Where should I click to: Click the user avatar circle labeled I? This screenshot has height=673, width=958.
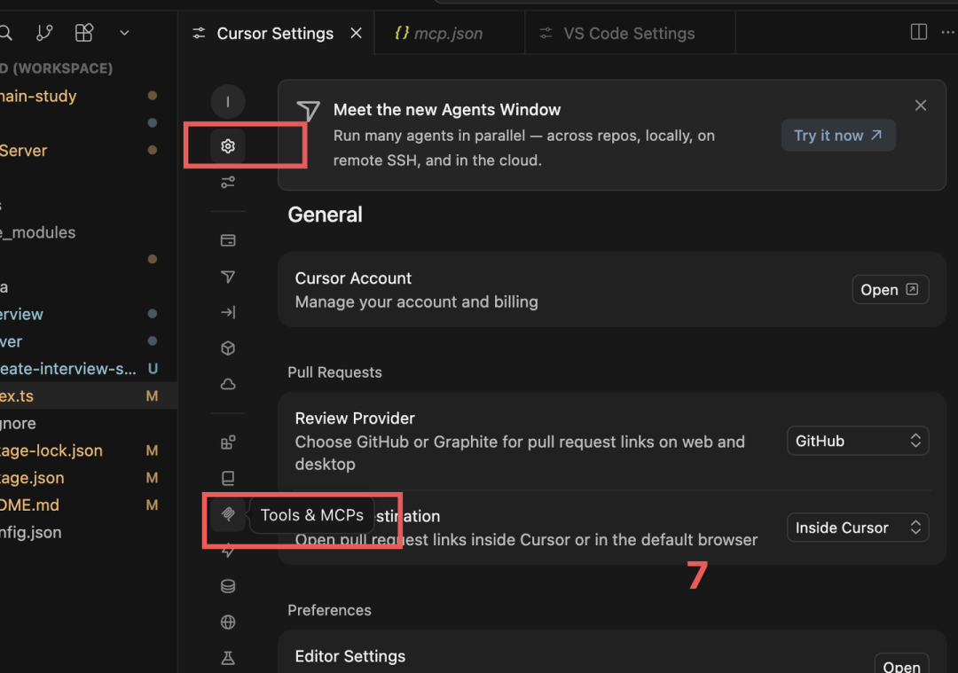228,101
